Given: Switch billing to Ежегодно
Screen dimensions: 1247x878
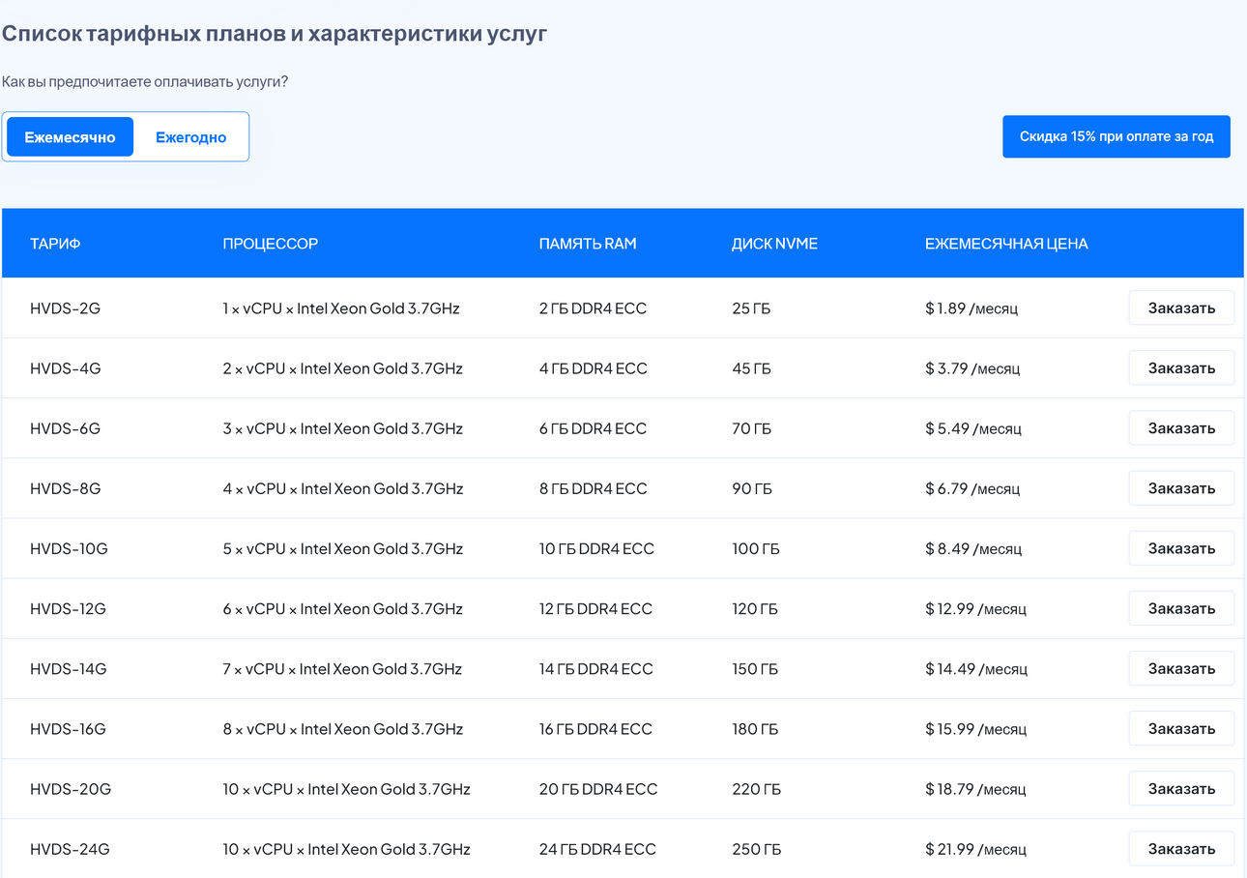Looking at the screenshot, I should (191, 137).
